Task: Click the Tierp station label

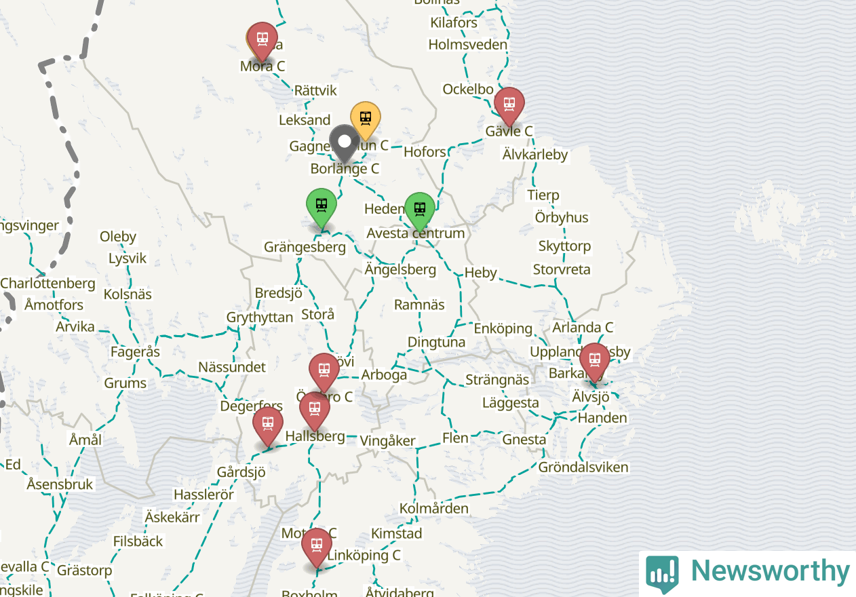Action: click(x=543, y=195)
